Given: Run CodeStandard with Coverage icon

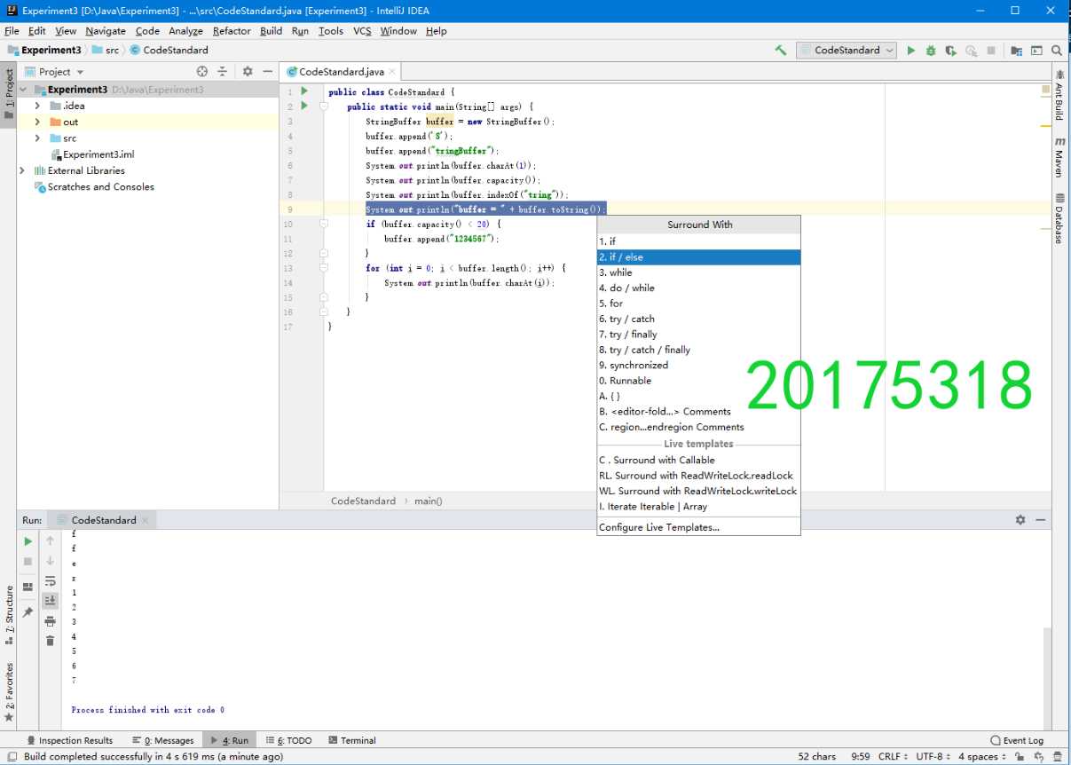Looking at the screenshot, I should (x=951, y=51).
